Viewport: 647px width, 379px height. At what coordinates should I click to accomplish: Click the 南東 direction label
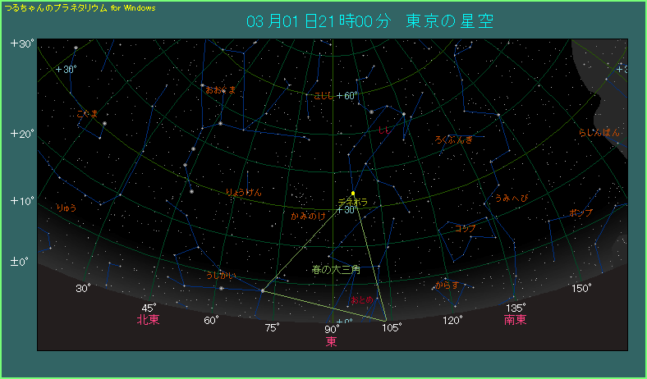pyautogui.click(x=516, y=320)
